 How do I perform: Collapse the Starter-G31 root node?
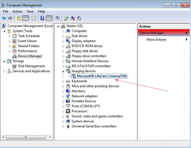click(x=58, y=26)
